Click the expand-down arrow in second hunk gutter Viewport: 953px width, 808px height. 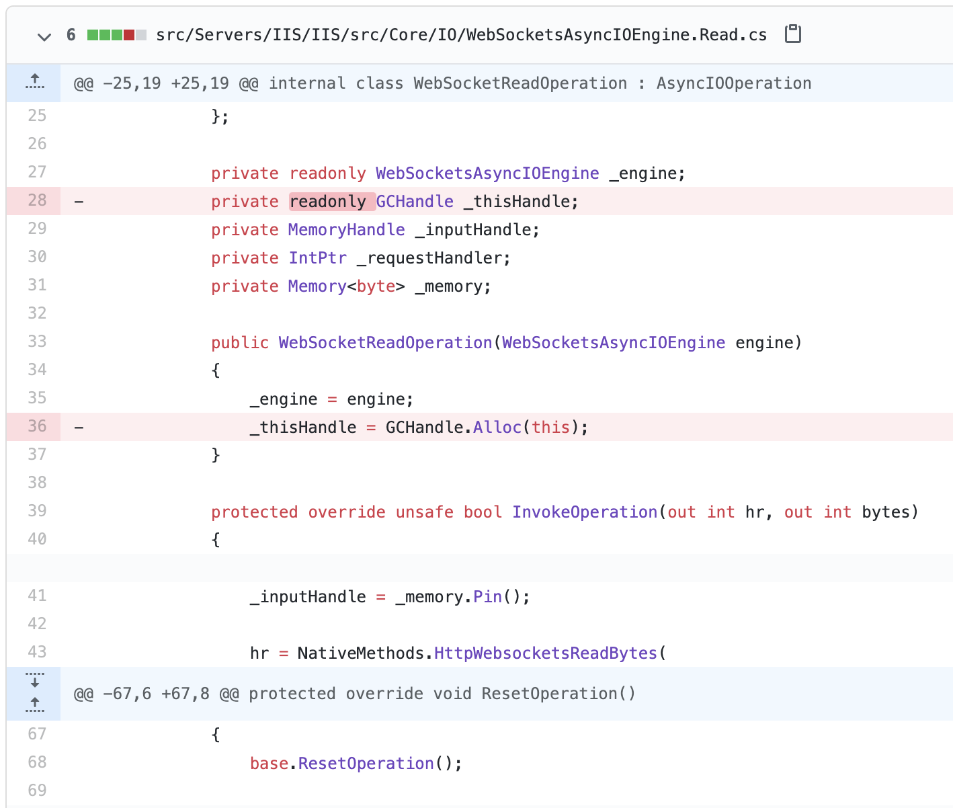point(34,682)
